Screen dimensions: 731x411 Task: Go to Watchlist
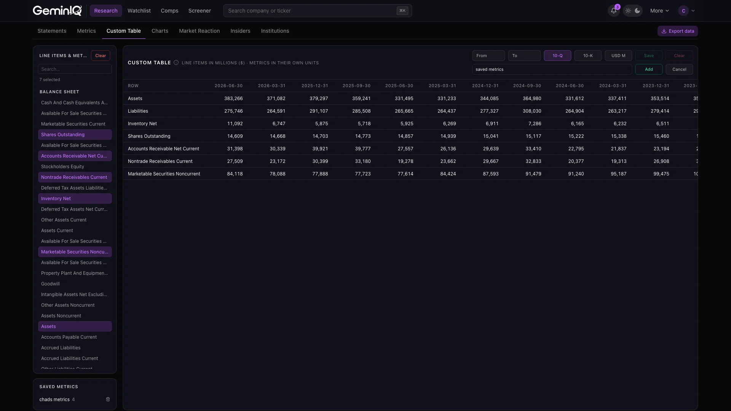(139, 11)
